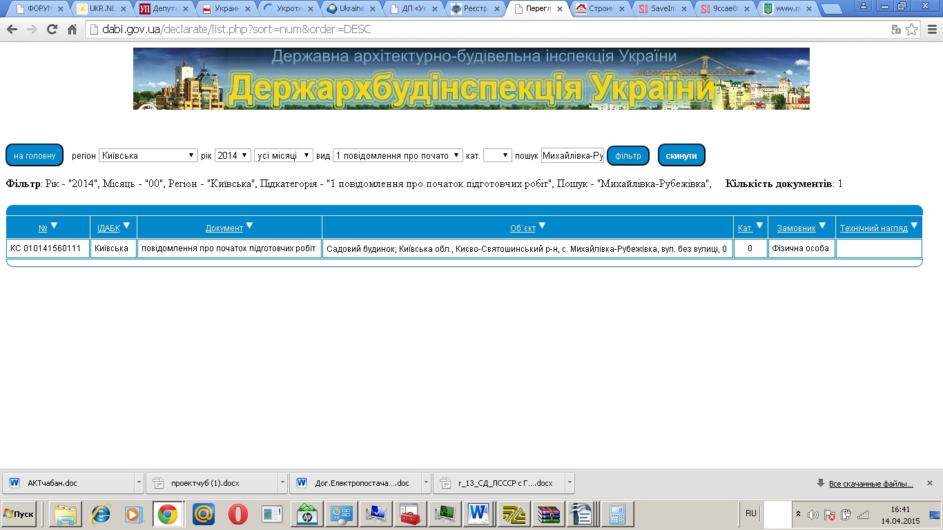Screen dimensions: 943x530
Task: Open Word from the taskbar
Action: click(478, 514)
